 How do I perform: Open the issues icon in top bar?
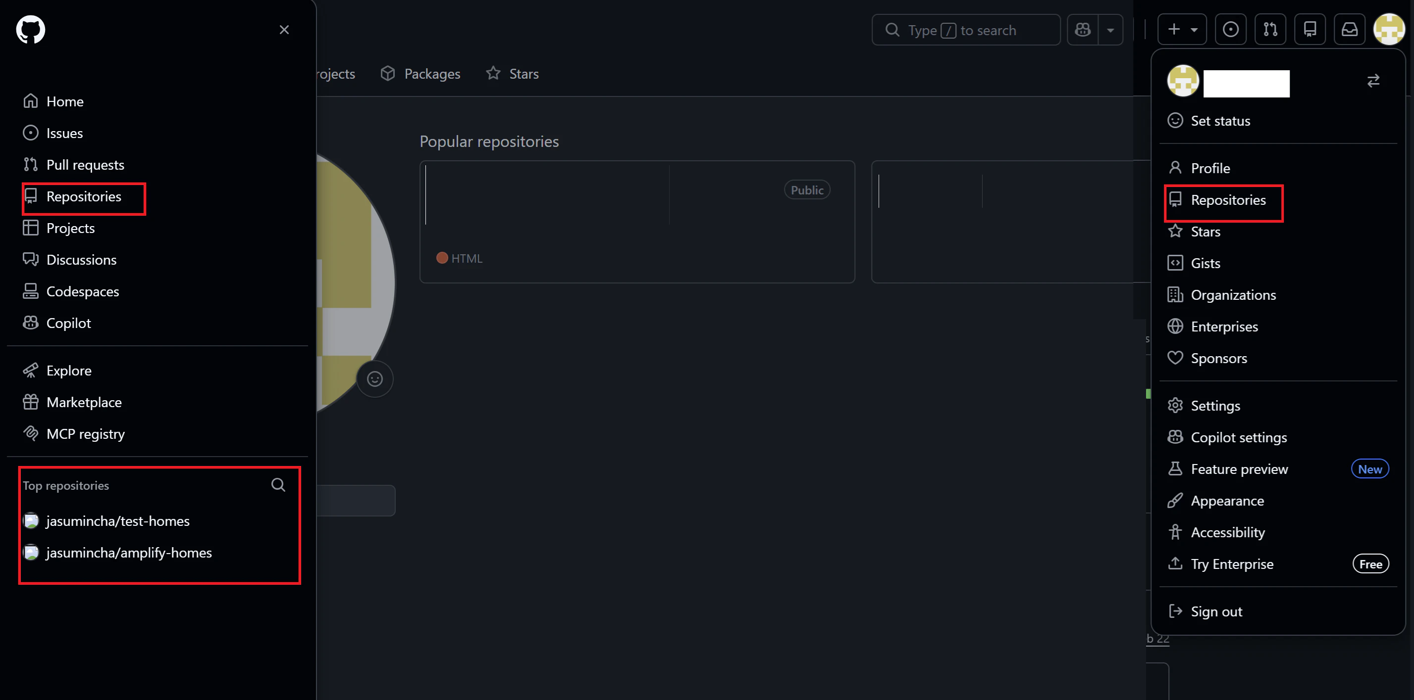pyautogui.click(x=1230, y=30)
